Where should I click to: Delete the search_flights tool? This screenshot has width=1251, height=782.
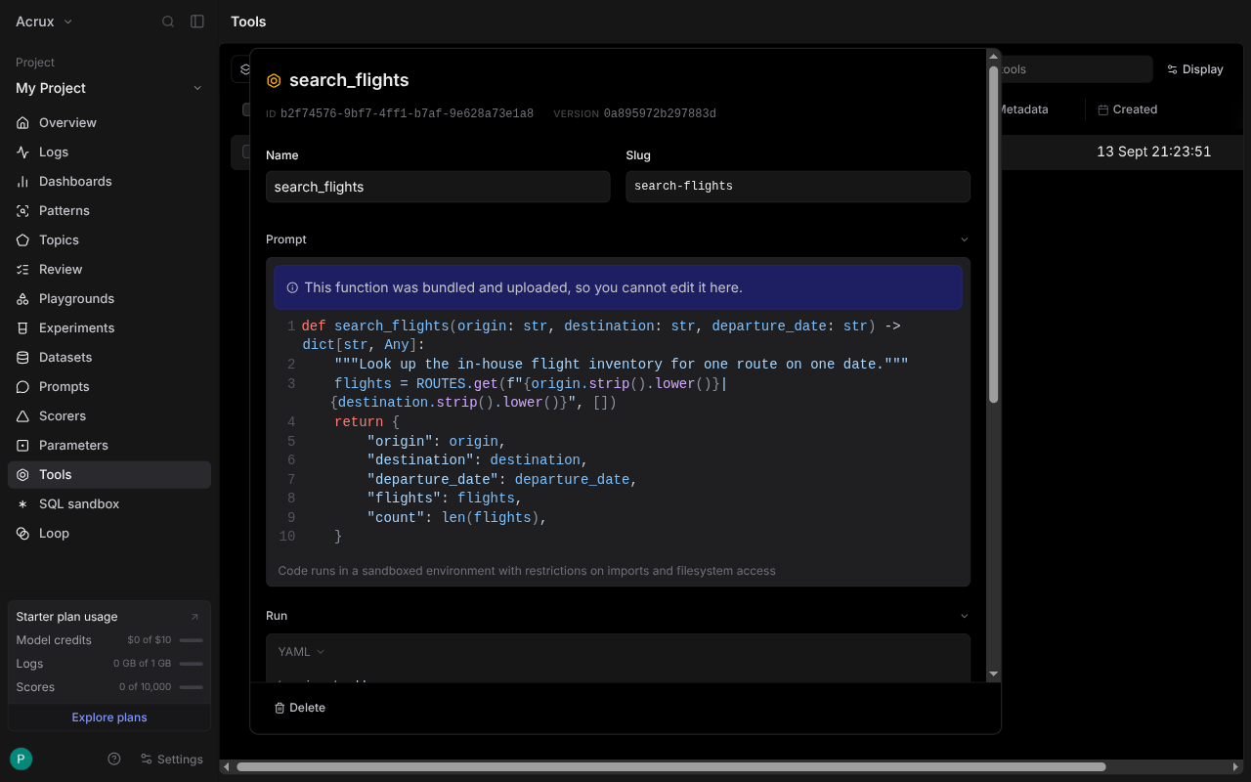coord(299,708)
